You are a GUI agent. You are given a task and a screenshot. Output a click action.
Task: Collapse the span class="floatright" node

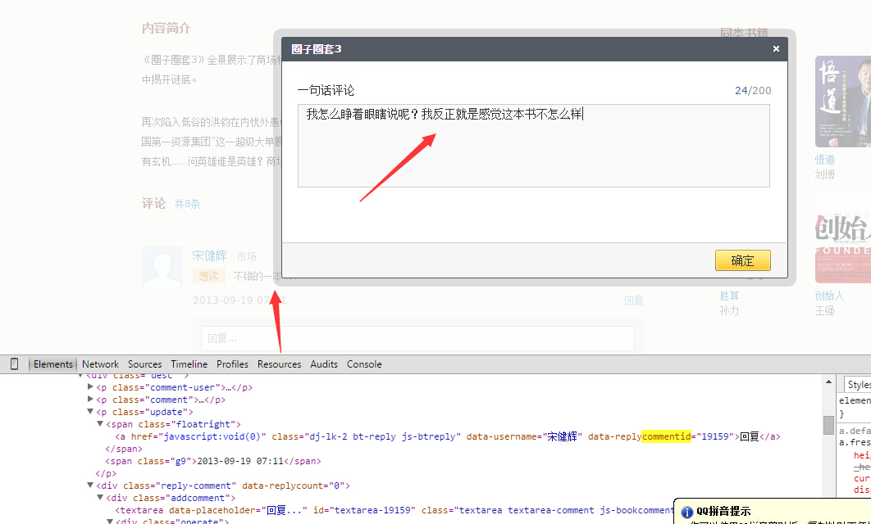pos(100,423)
